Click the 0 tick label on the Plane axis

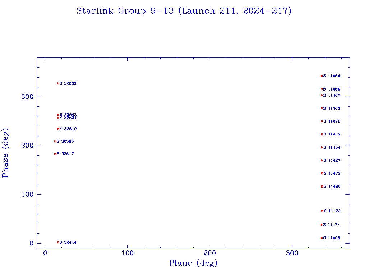tap(45, 253)
